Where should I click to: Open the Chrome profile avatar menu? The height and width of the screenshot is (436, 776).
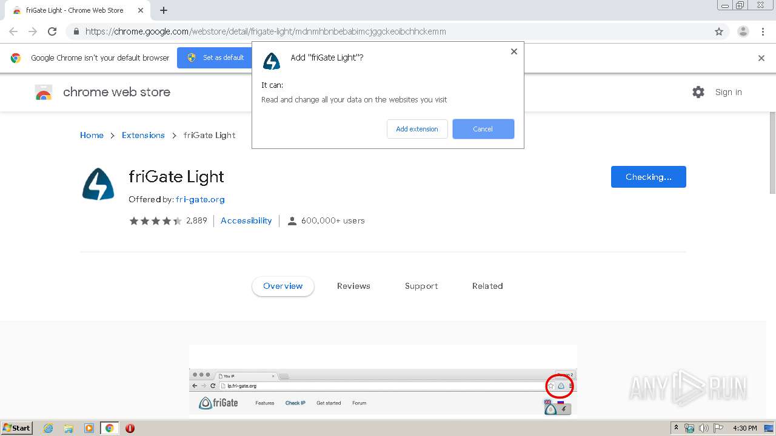pyautogui.click(x=743, y=31)
